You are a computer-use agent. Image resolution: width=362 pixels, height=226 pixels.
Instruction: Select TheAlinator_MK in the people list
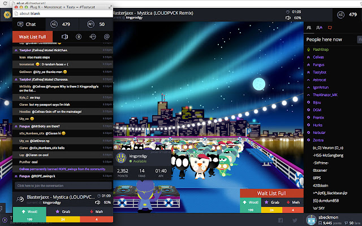[x=325, y=95]
